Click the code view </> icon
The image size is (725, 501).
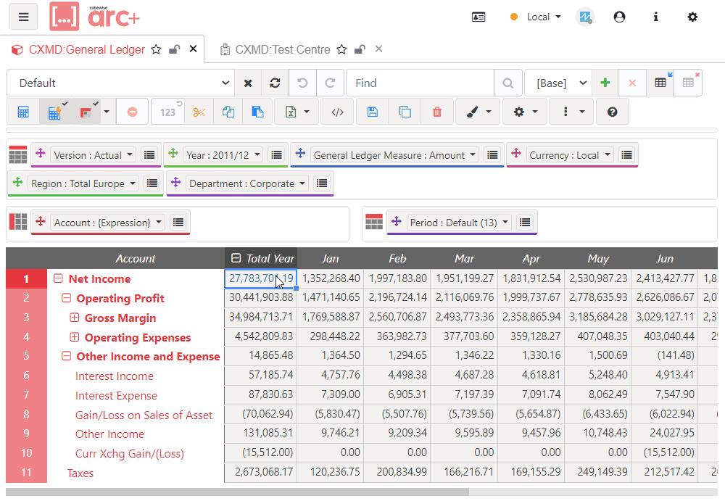point(336,112)
